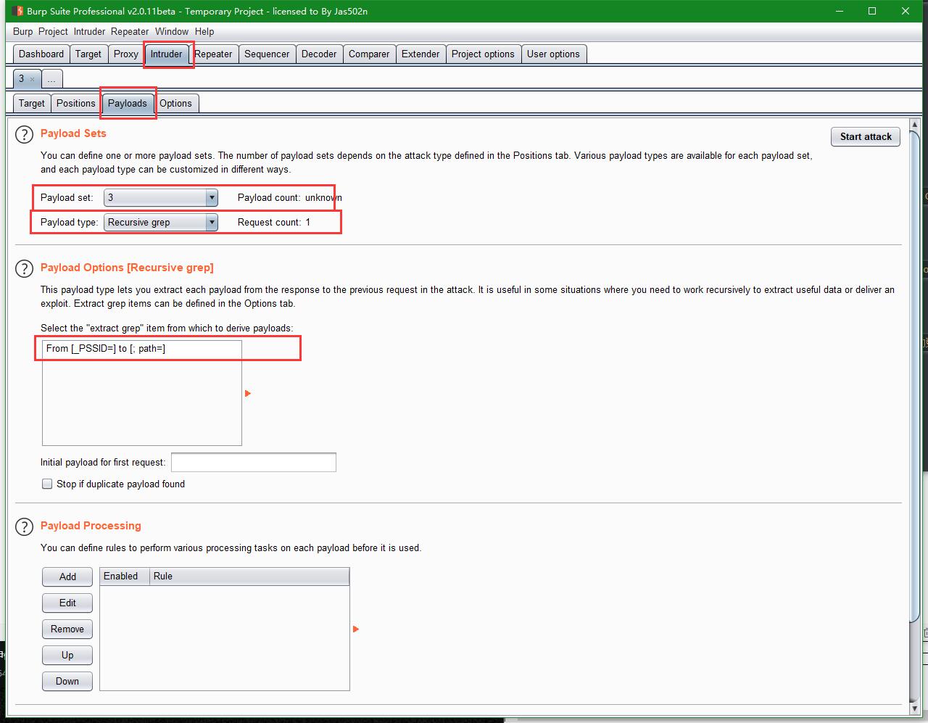The width and height of the screenshot is (928, 723).
Task: Open the Payload type dropdown
Action: point(211,222)
